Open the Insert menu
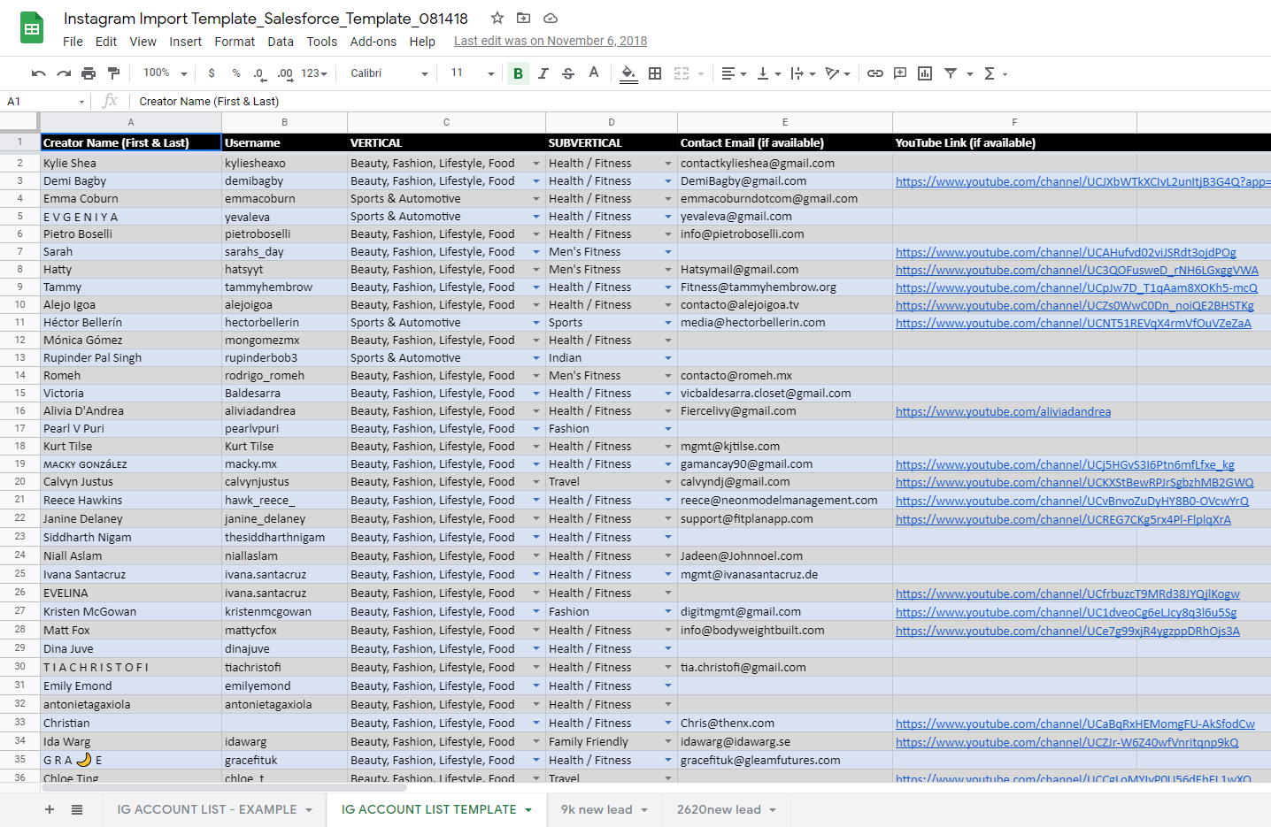1271x827 pixels. tap(186, 42)
